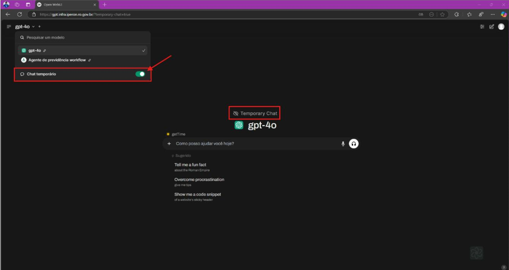
Task: Open the user profile avatar menu
Action: click(501, 27)
